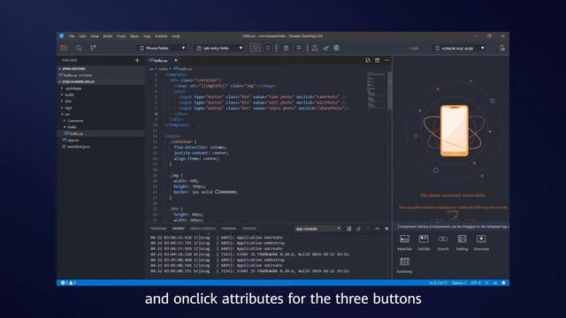Open the View menu
The image size is (566, 318).
pos(95,36)
